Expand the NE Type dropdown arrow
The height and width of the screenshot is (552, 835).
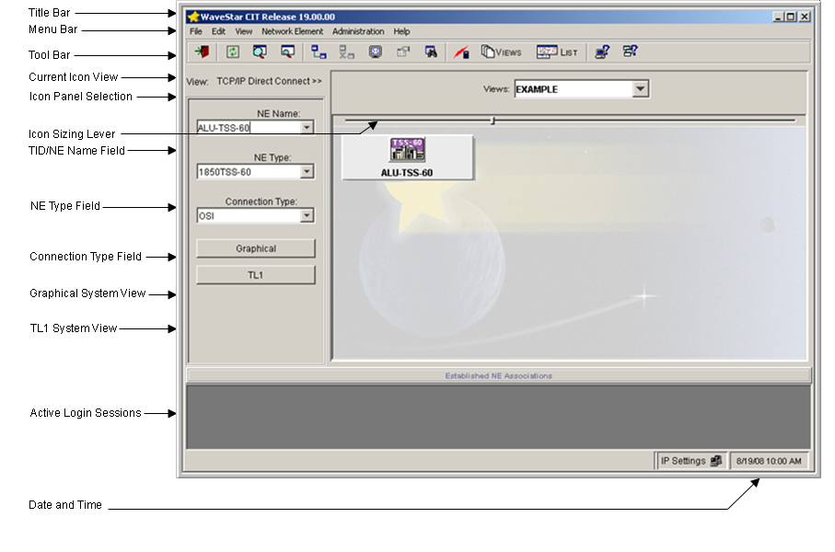tap(307, 171)
